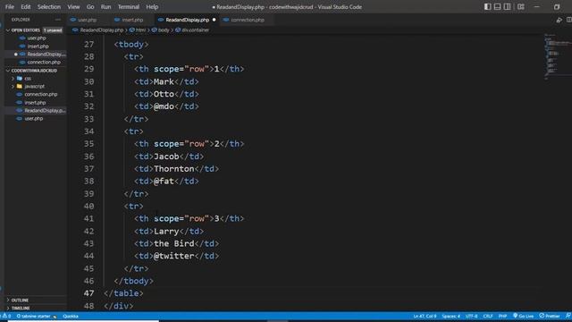Click ReadandDisplay.php breadcrumb item
The image size is (572, 322).
101,30
